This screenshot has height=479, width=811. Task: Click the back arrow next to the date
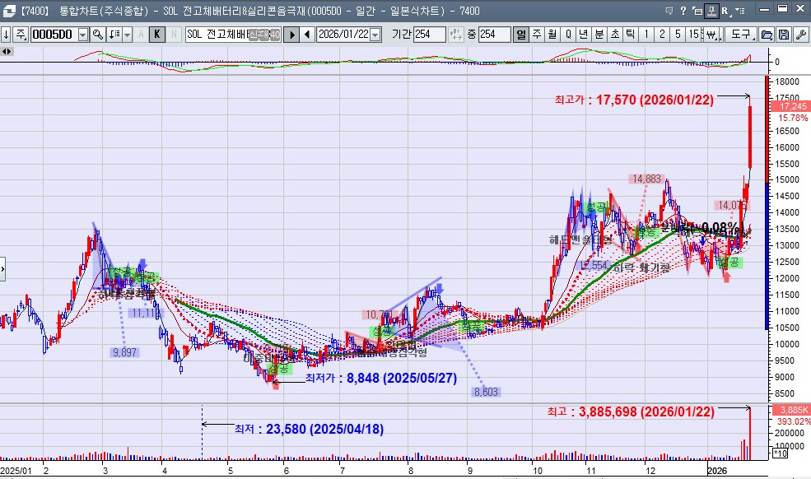306,35
